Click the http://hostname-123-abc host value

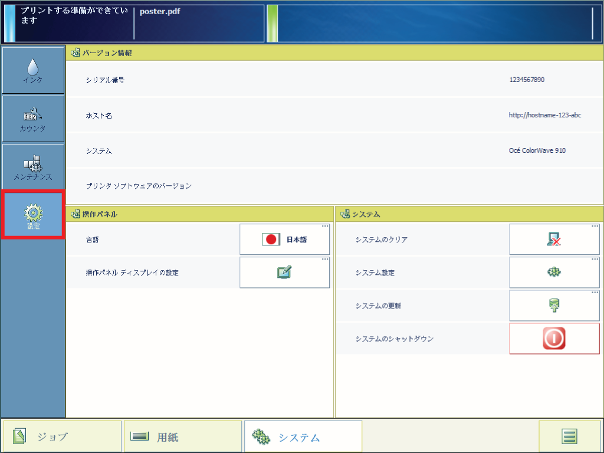(x=544, y=115)
